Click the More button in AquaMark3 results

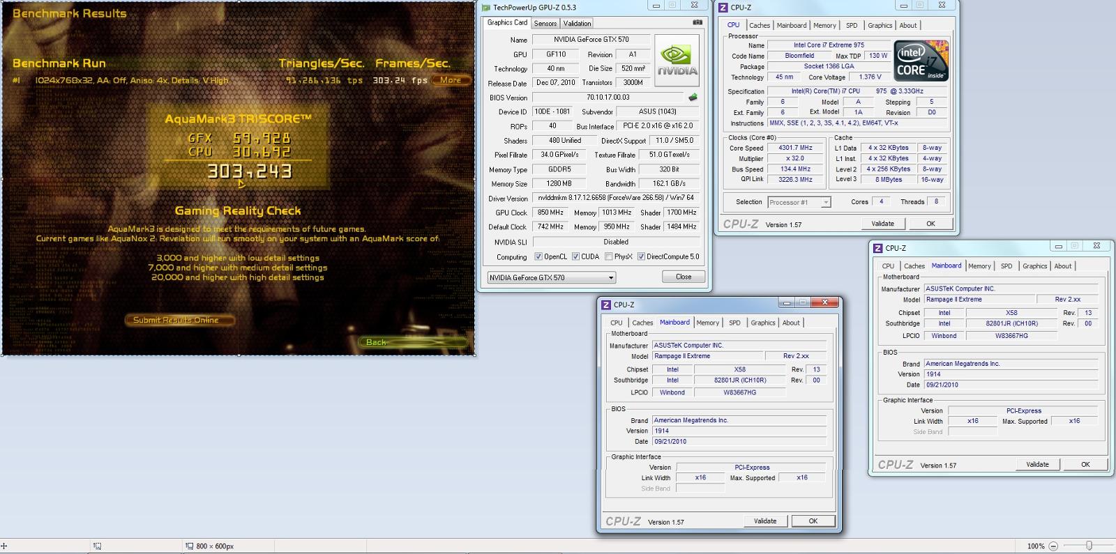[451, 80]
